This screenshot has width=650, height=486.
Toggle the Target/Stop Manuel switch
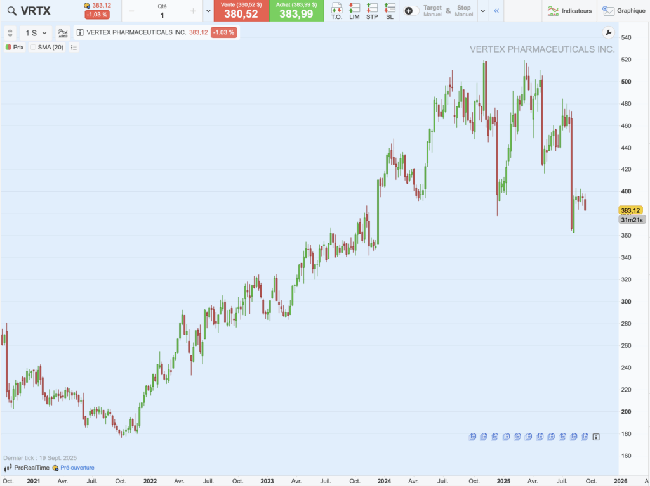click(x=409, y=11)
